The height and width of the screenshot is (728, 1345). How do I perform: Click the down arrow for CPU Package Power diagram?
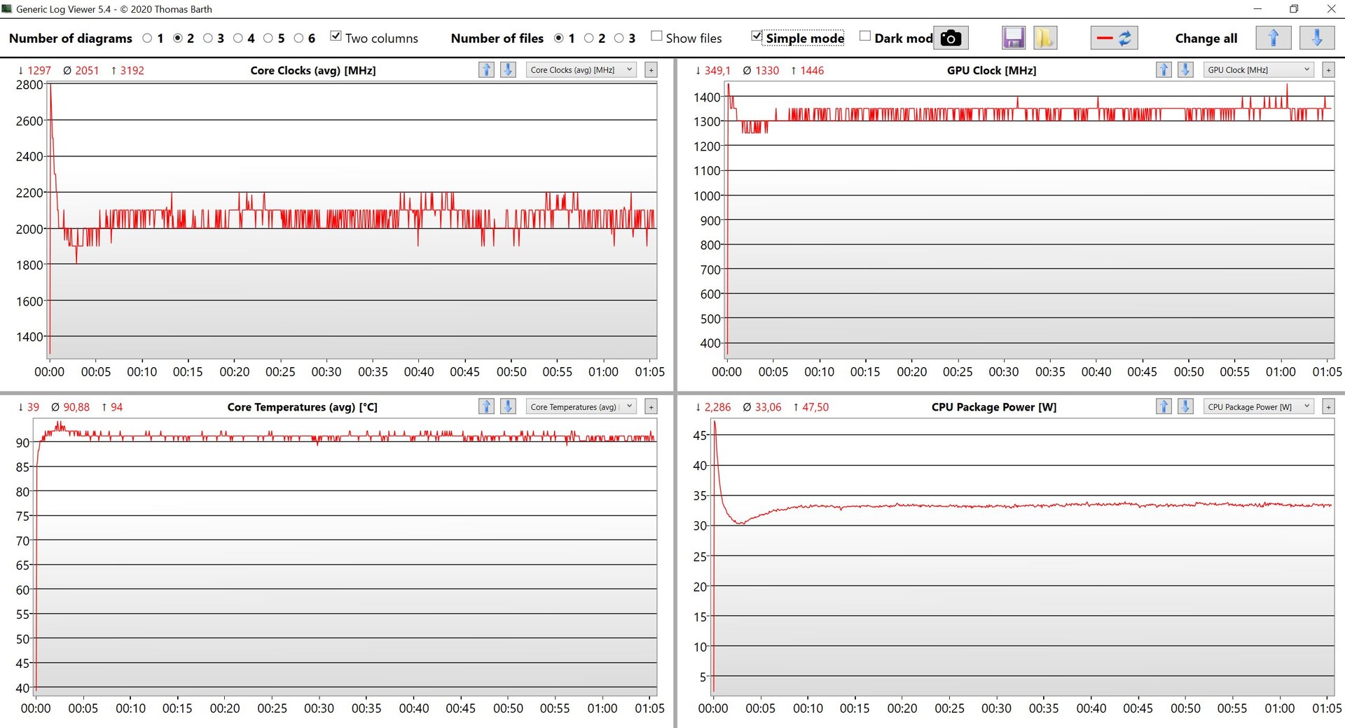tap(1185, 406)
